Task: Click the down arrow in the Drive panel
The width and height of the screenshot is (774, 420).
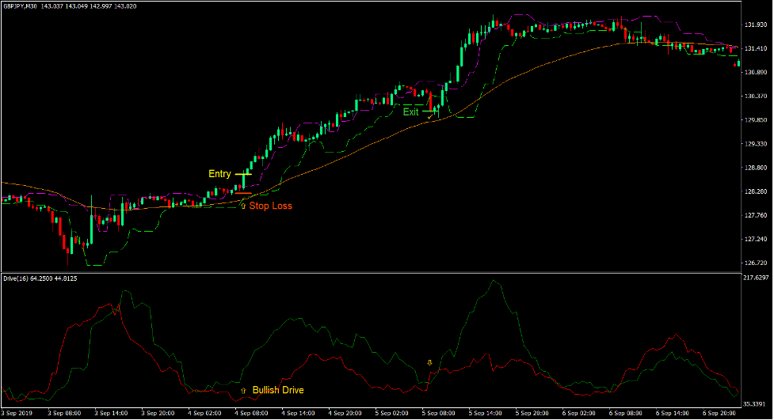Action: (x=430, y=362)
